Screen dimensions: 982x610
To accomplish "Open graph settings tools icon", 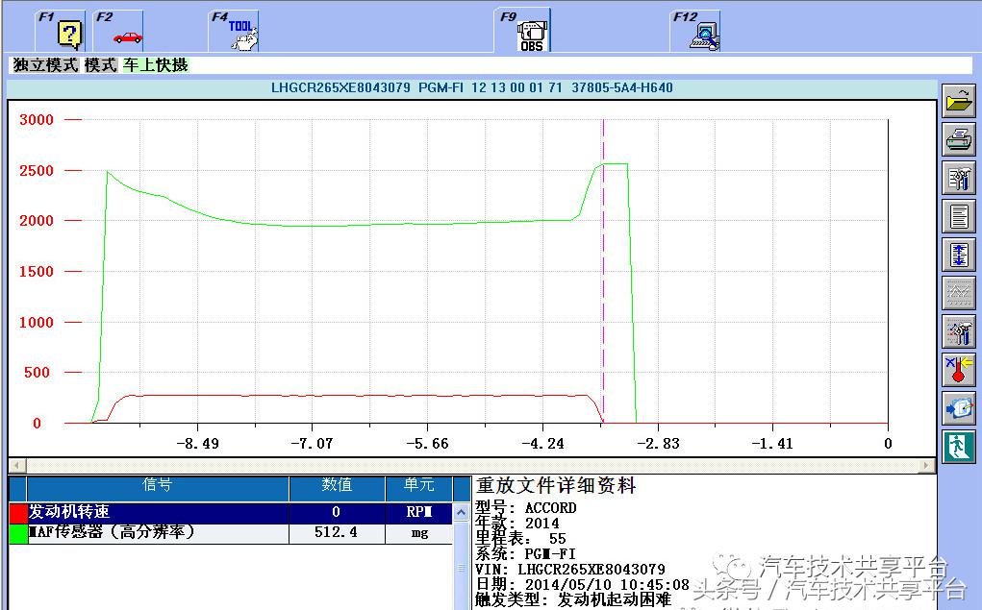I will (959, 331).
